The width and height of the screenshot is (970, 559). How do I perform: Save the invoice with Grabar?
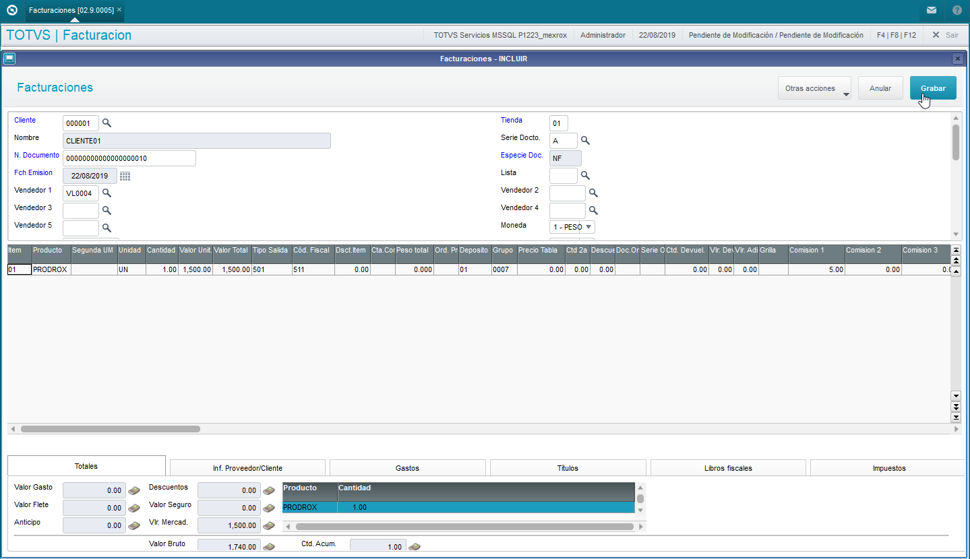tap(933, 88)
